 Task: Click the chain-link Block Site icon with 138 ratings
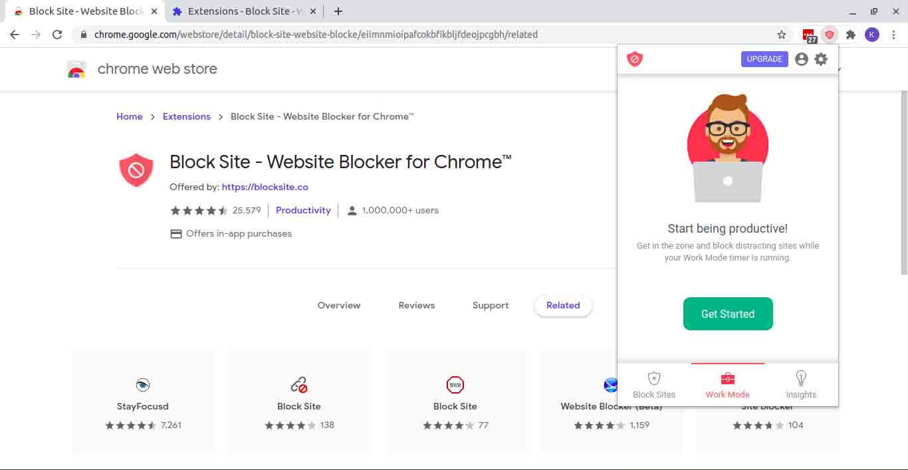point(299,384)
